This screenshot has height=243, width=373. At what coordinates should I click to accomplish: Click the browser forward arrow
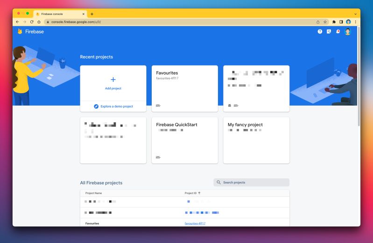point(24,22)
